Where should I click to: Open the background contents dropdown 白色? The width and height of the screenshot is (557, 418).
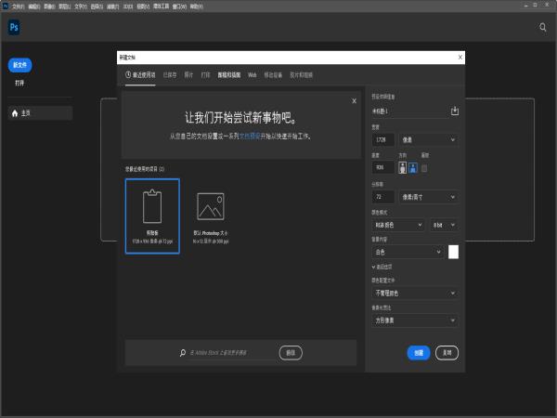[x=408, y=252]
